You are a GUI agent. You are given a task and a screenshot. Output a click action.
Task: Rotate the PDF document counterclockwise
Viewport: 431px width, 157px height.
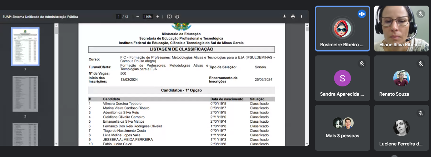[x=177, y=16]
